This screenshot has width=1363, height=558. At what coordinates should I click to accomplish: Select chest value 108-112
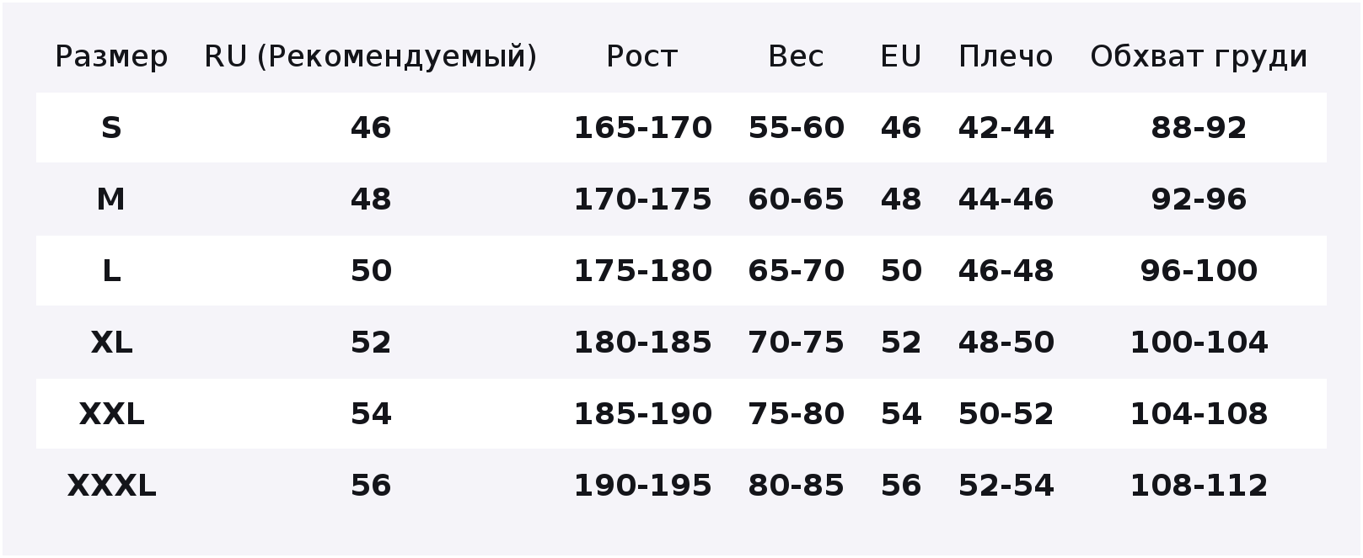coord(1199,486)
